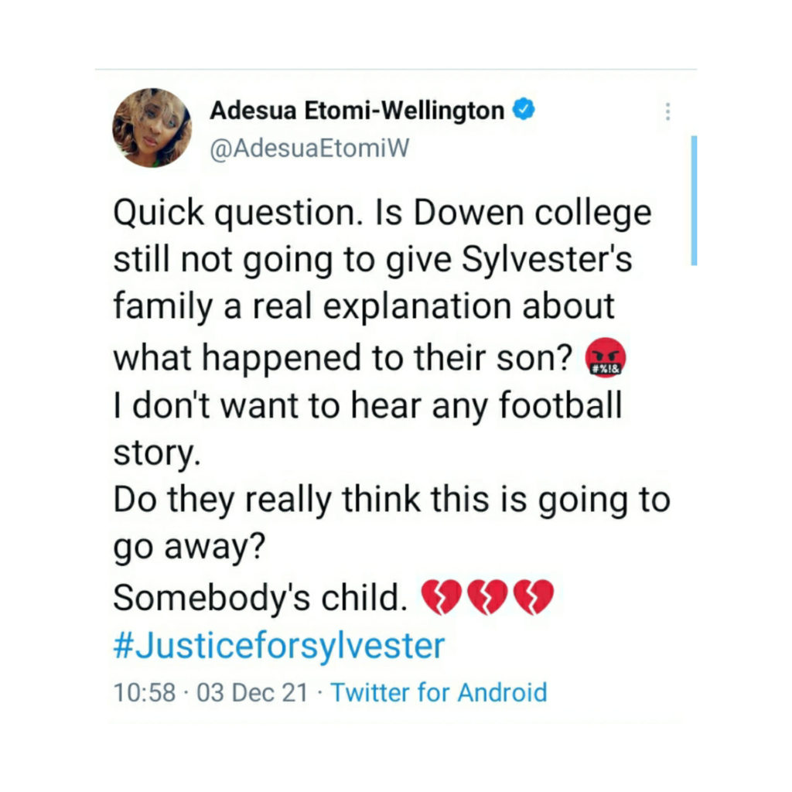Viewport: 792px width, 792px height.
Task: Click the first broken heart emoji
Action: click(x=440, y=599)
